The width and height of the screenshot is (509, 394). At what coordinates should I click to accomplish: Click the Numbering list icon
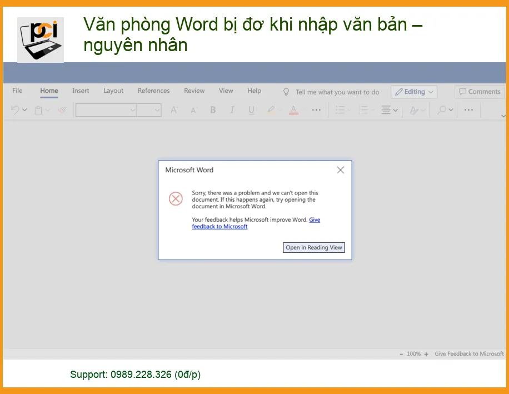click(x=363, y=110)
